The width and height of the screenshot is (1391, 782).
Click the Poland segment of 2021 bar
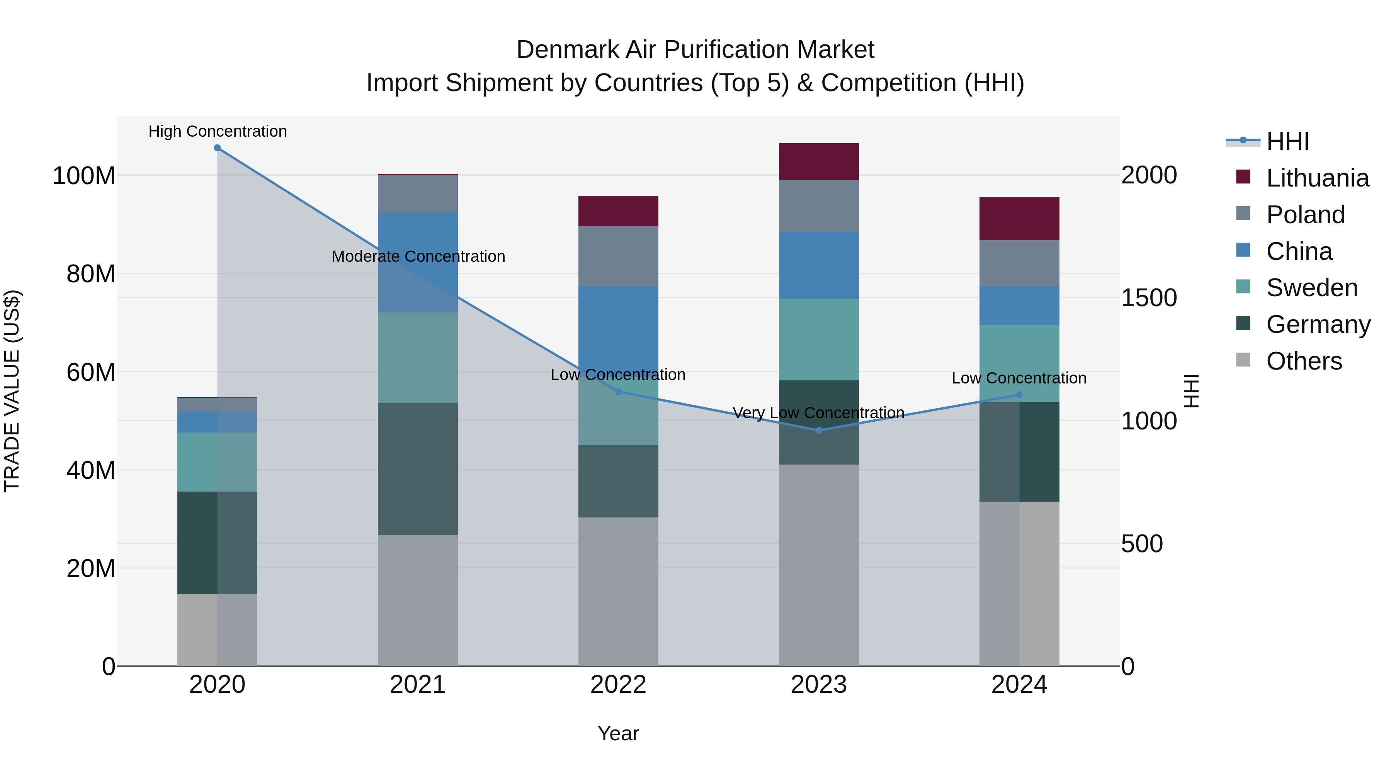418,194
